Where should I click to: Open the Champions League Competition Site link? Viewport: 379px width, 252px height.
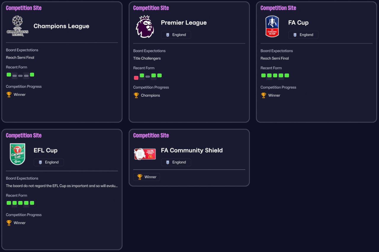pyautogui.click(x=24, y=8)
